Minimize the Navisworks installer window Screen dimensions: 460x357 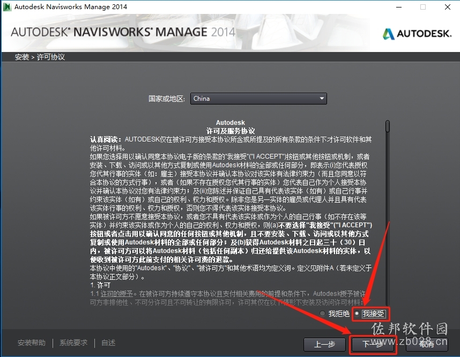(x=399, y=7)
